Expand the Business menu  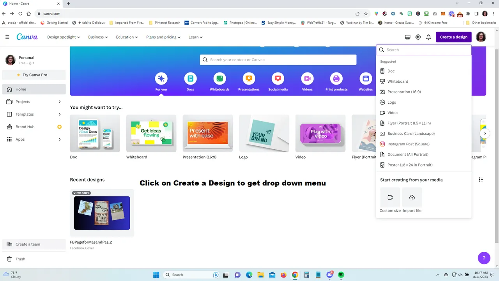[x=98, y=37]
